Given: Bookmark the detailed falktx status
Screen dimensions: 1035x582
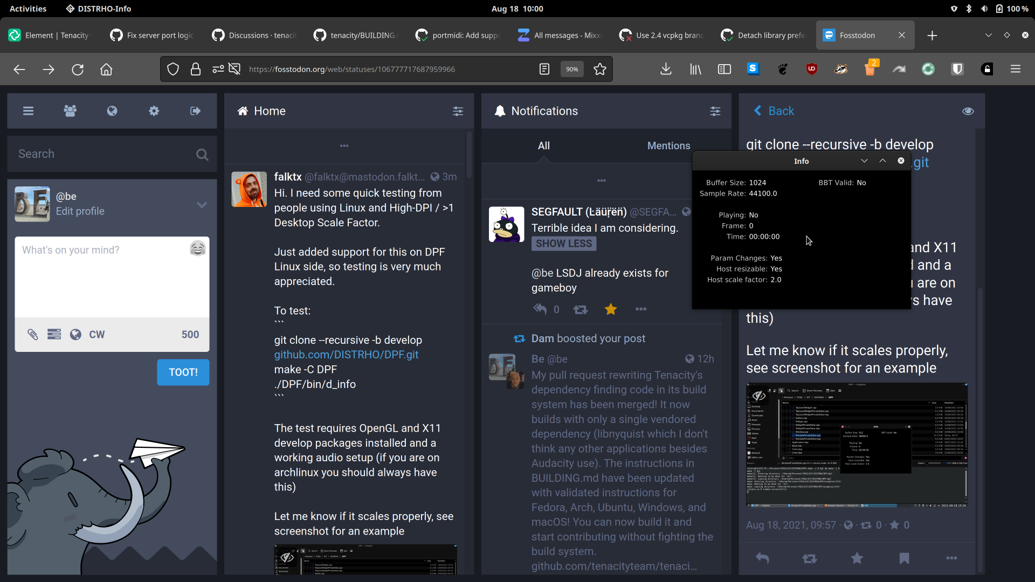Looking at the screenshot, I should [905, 558].
